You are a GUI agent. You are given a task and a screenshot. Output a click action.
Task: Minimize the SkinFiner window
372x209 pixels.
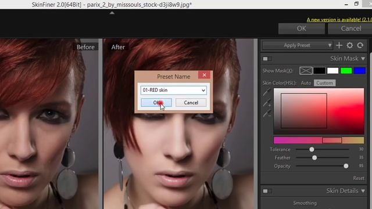(x=346, y=4)
